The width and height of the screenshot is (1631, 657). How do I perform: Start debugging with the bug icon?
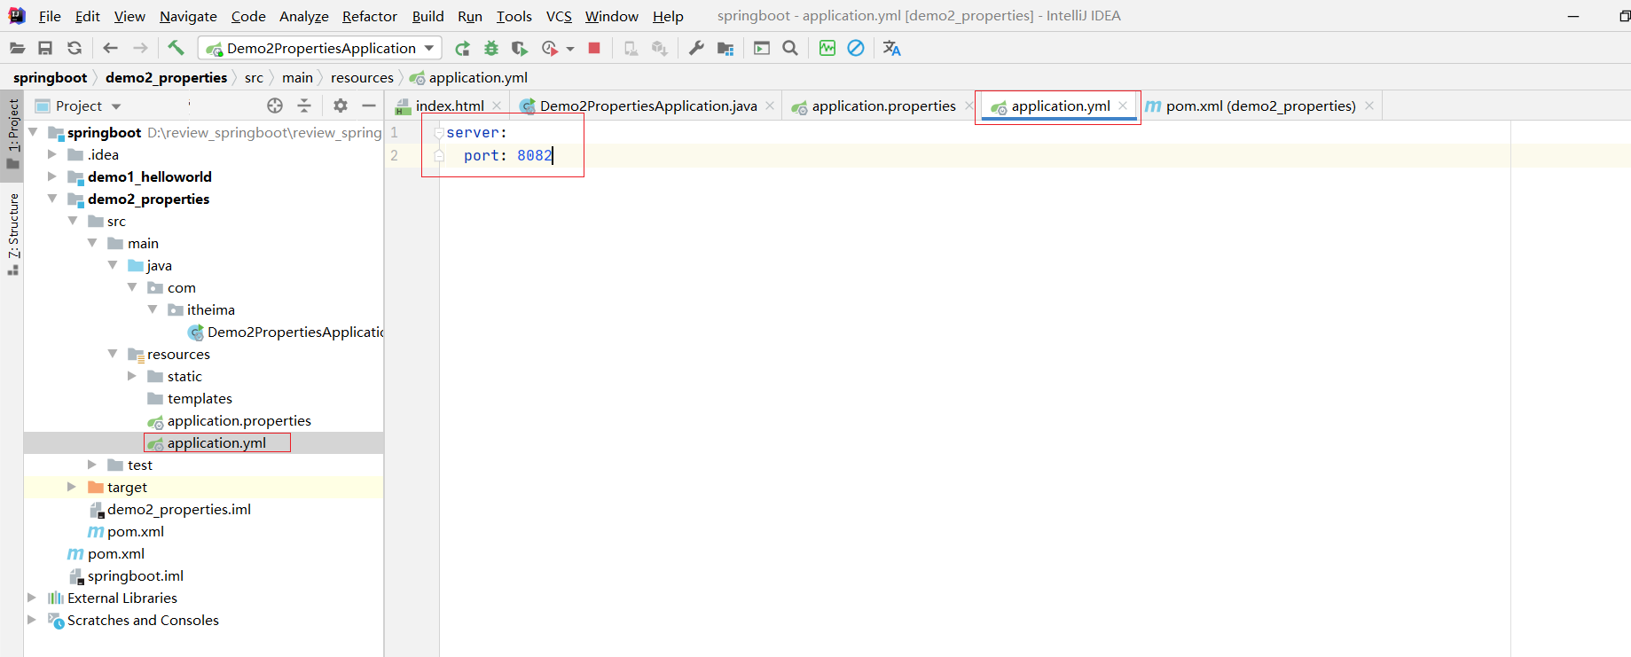tap(491, 48)
